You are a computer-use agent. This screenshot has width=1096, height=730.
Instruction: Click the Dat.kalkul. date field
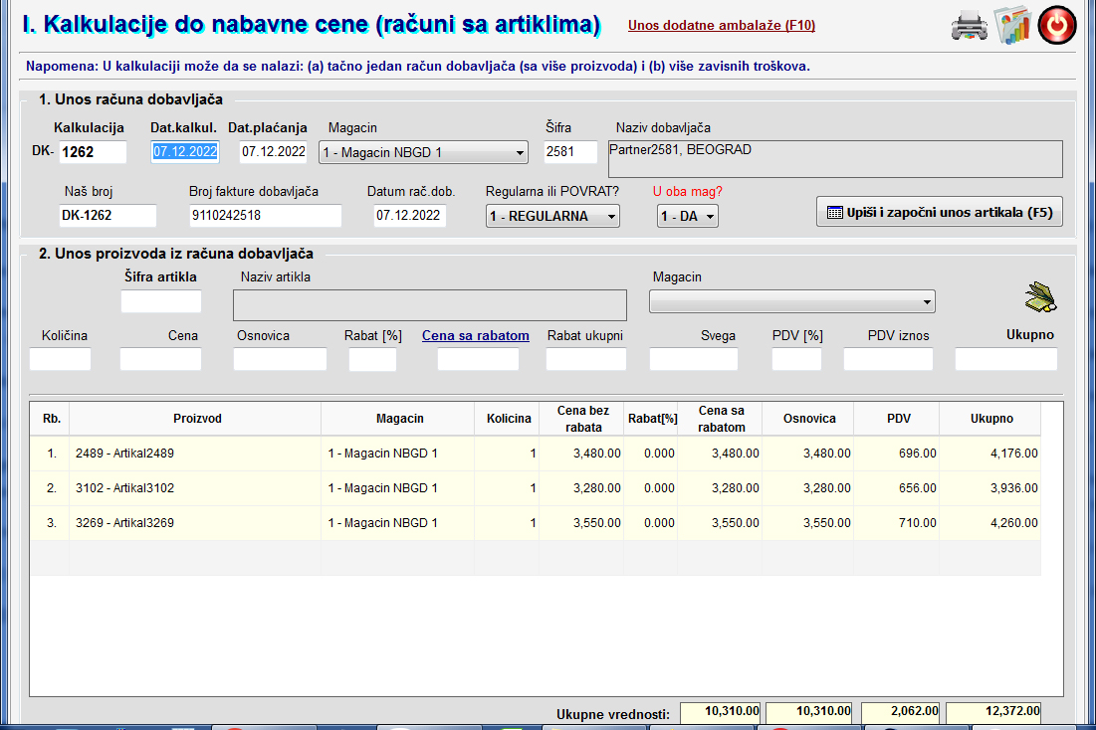[x=185, y=151]
